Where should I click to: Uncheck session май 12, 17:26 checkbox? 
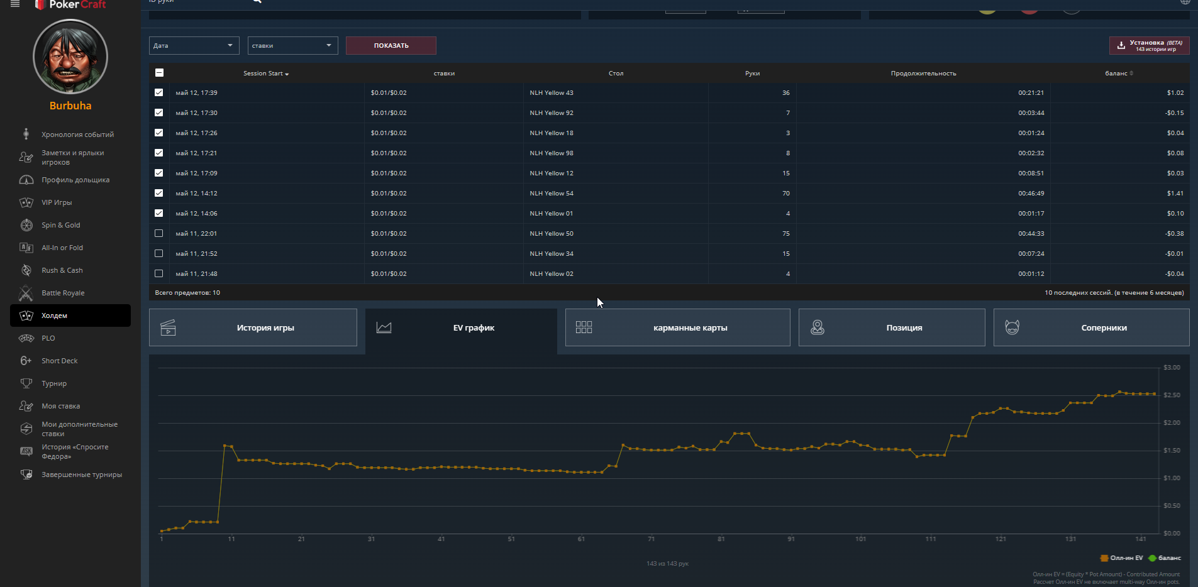click(x=159, y=133)
